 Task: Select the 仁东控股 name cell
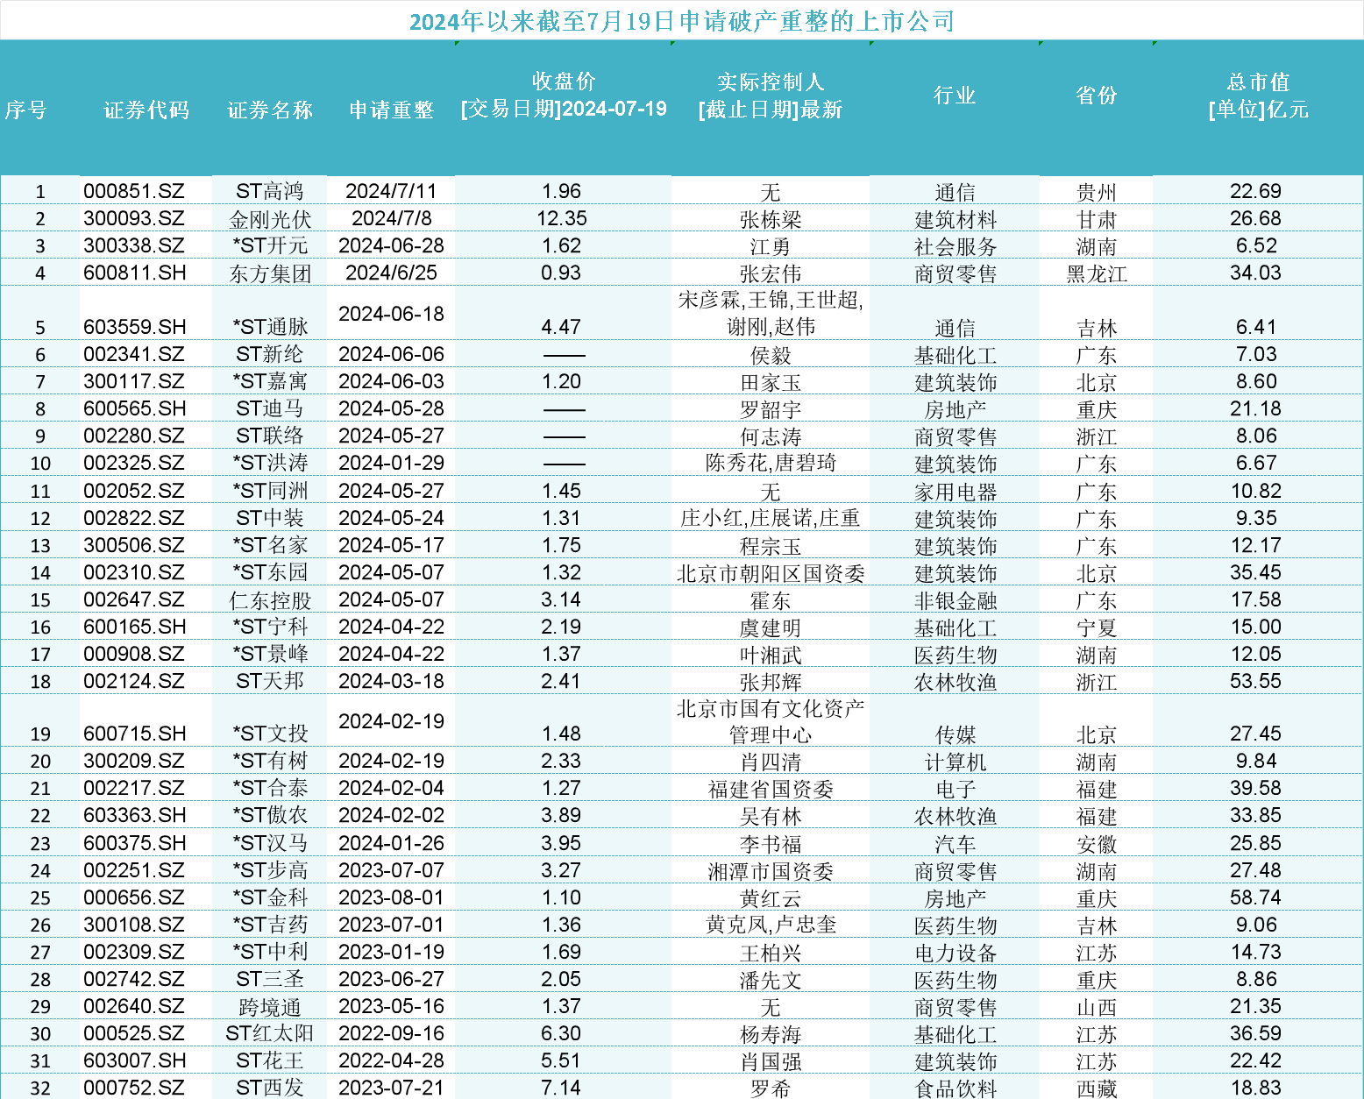(270, 600)
